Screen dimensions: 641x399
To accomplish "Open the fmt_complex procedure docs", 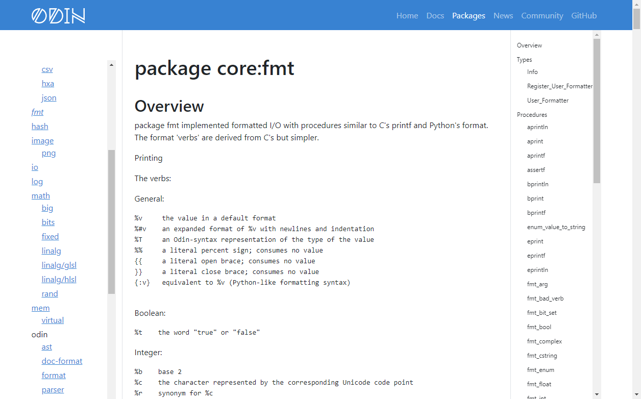I will point(545,341).
